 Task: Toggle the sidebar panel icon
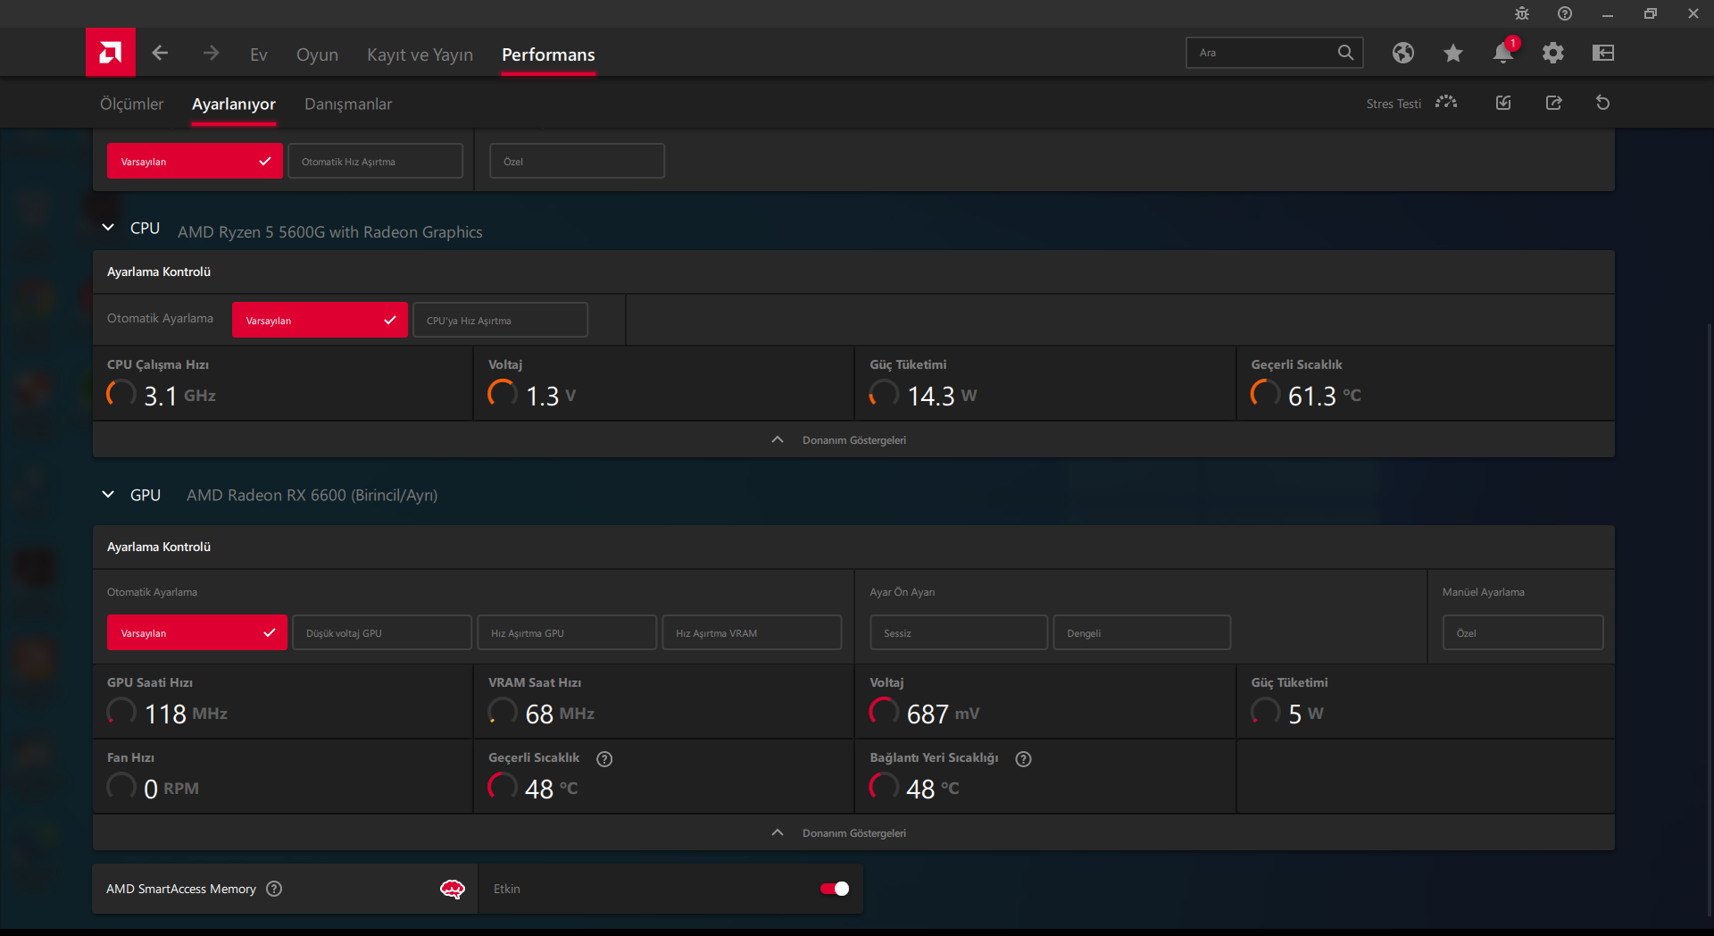(x=1603, y=53)
